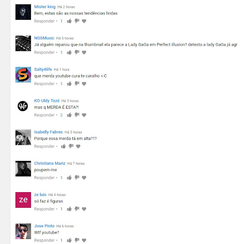Thumbs up KO-Uldy Tozé's comment

click(x=69, y=115)
